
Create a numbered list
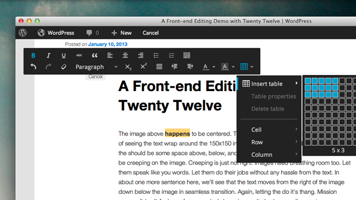171,56
